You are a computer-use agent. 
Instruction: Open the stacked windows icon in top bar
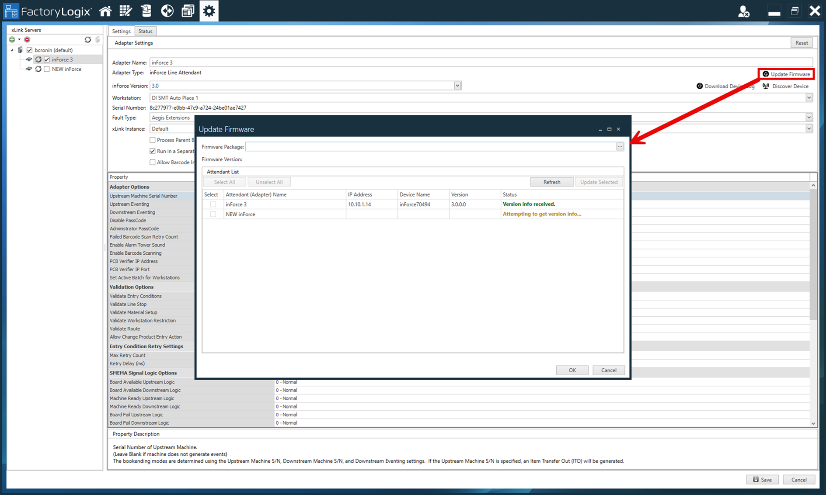tap(188, 11)
